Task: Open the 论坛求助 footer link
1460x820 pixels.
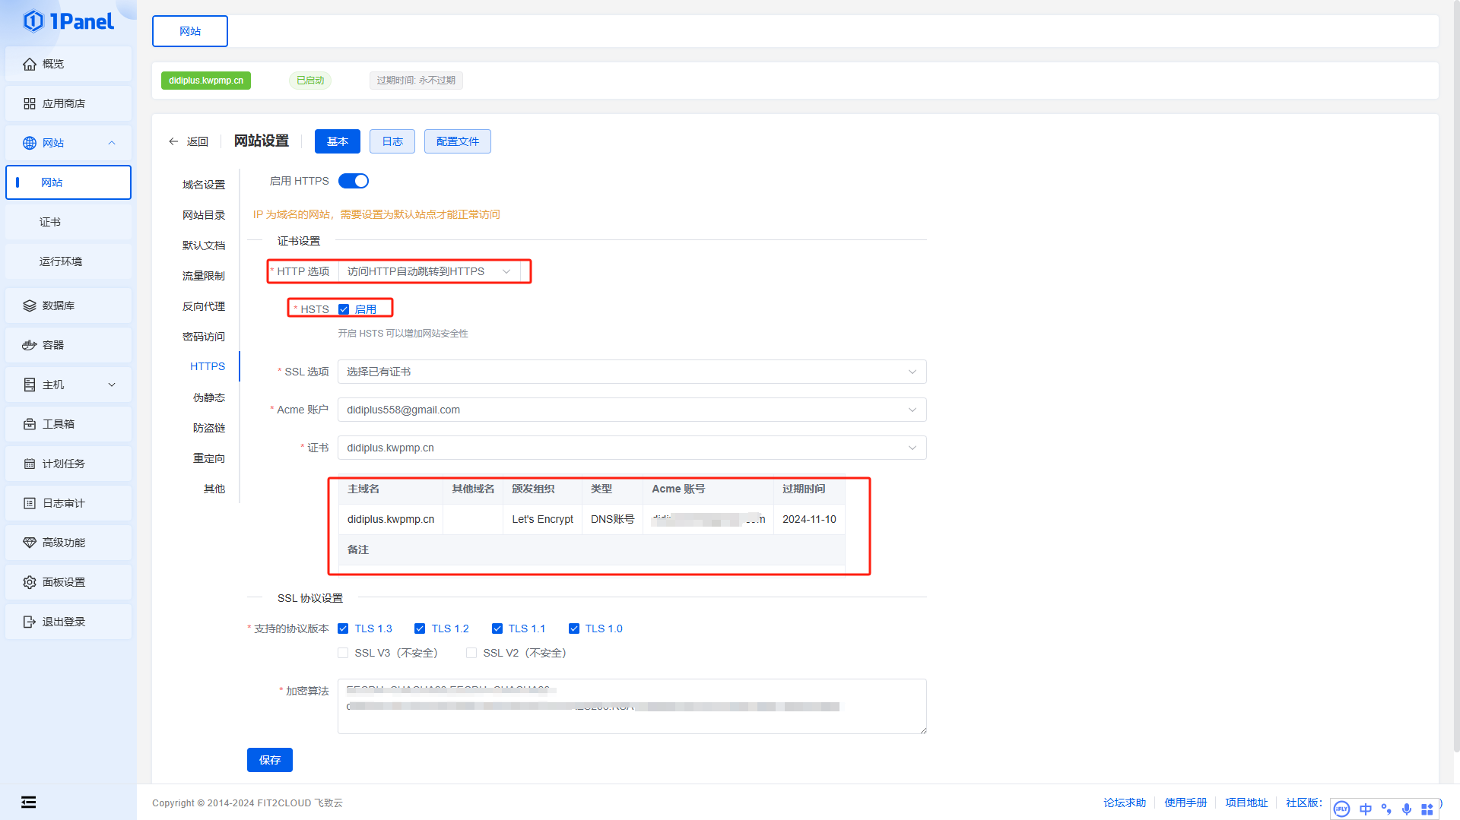Action: (x=1125, y=803)
